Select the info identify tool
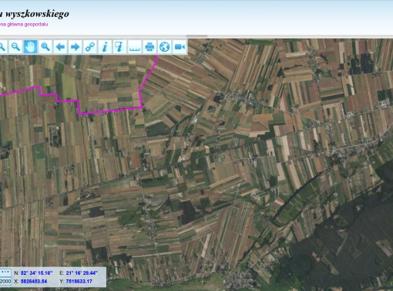 pos(105,47)
